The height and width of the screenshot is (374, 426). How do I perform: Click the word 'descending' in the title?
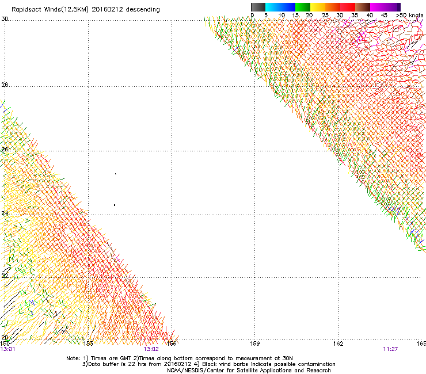click(143, 10)
